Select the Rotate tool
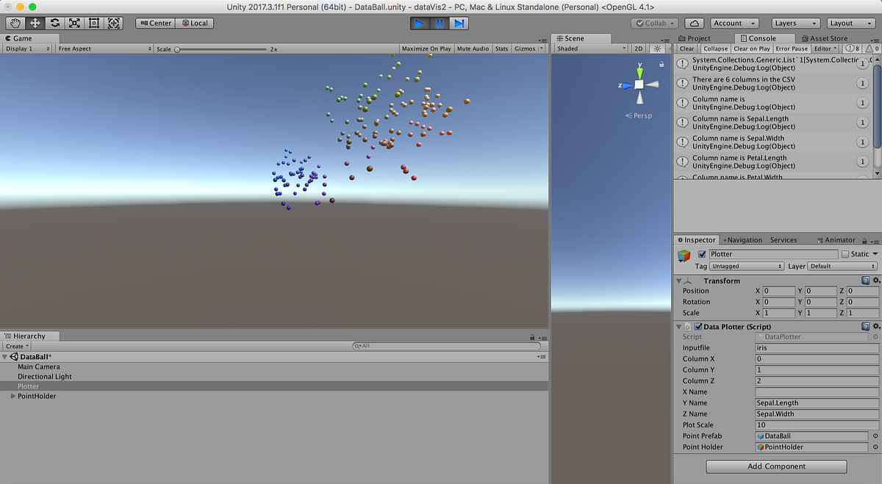 point(54,24)
